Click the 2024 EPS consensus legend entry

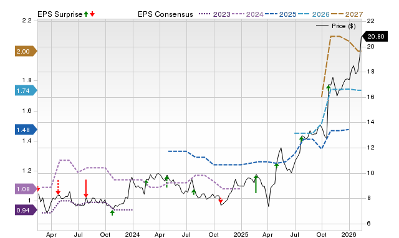tap(248, 14)
